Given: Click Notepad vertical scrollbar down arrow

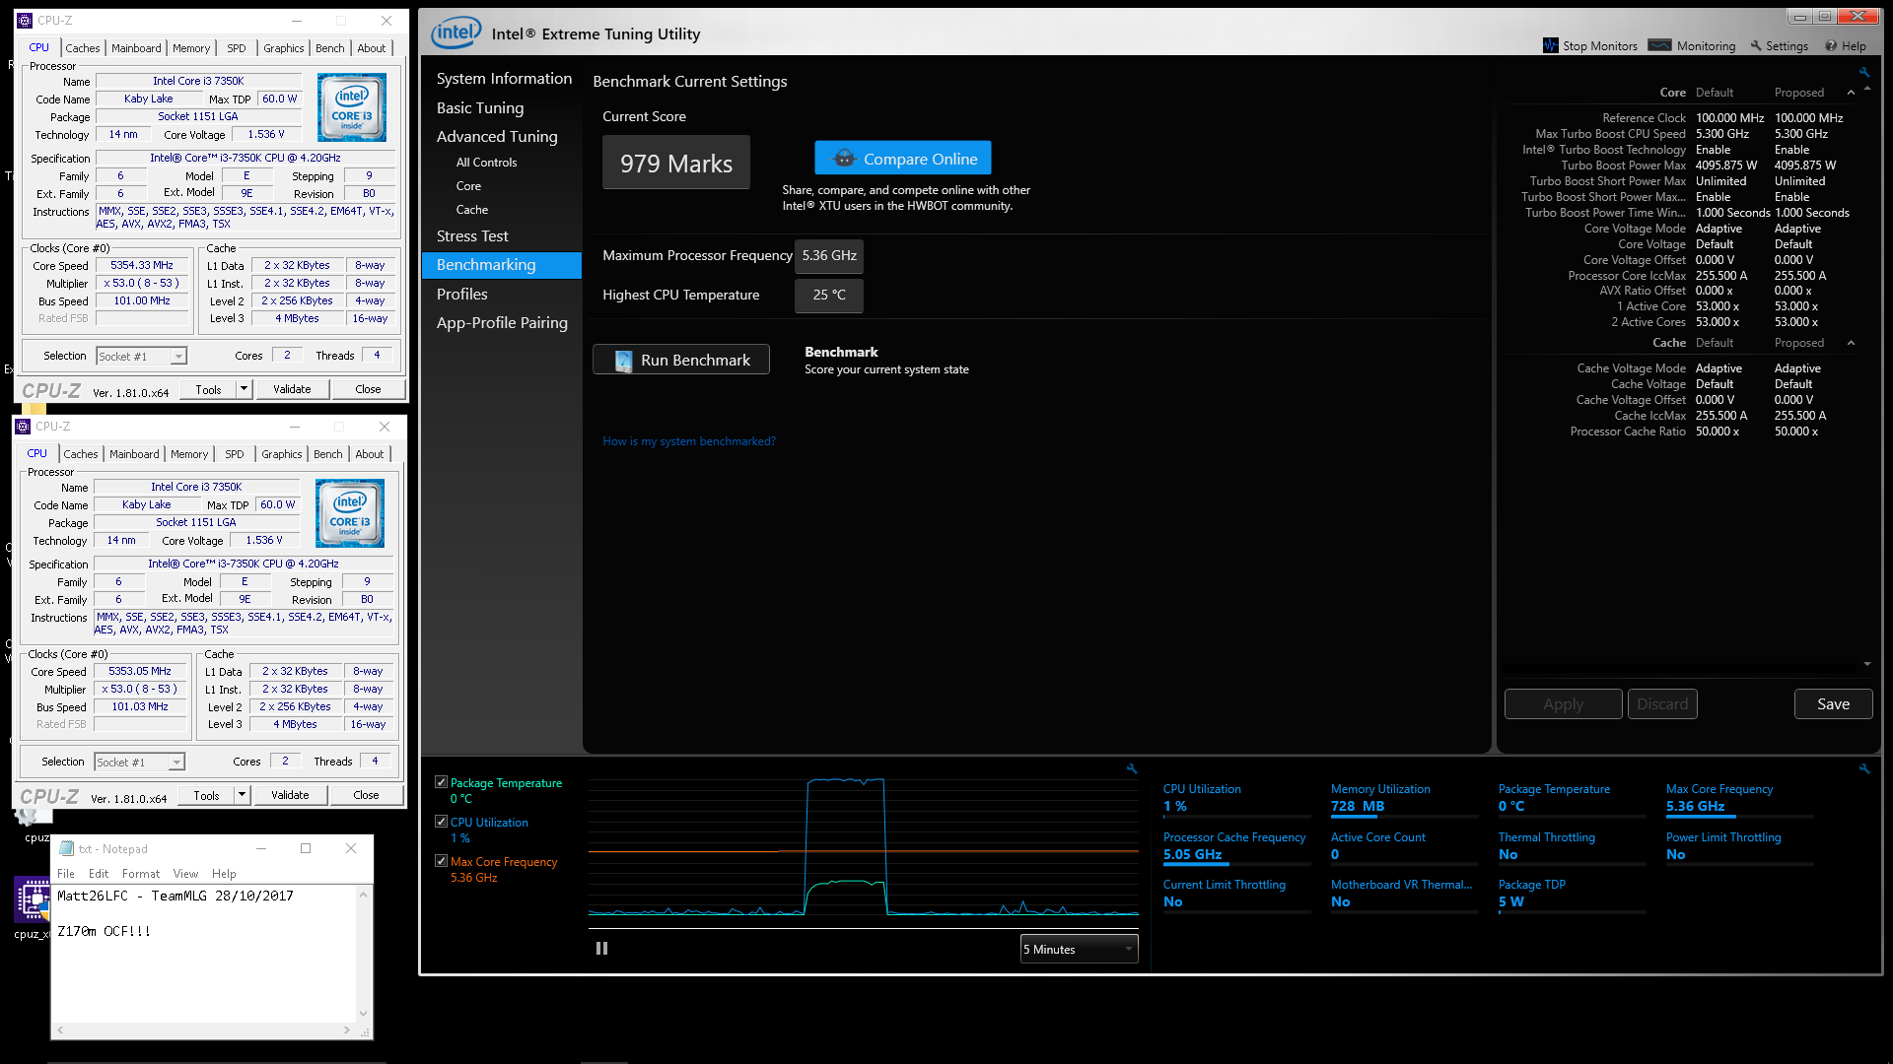Looking at the screenshot, I should [363, 1013].
